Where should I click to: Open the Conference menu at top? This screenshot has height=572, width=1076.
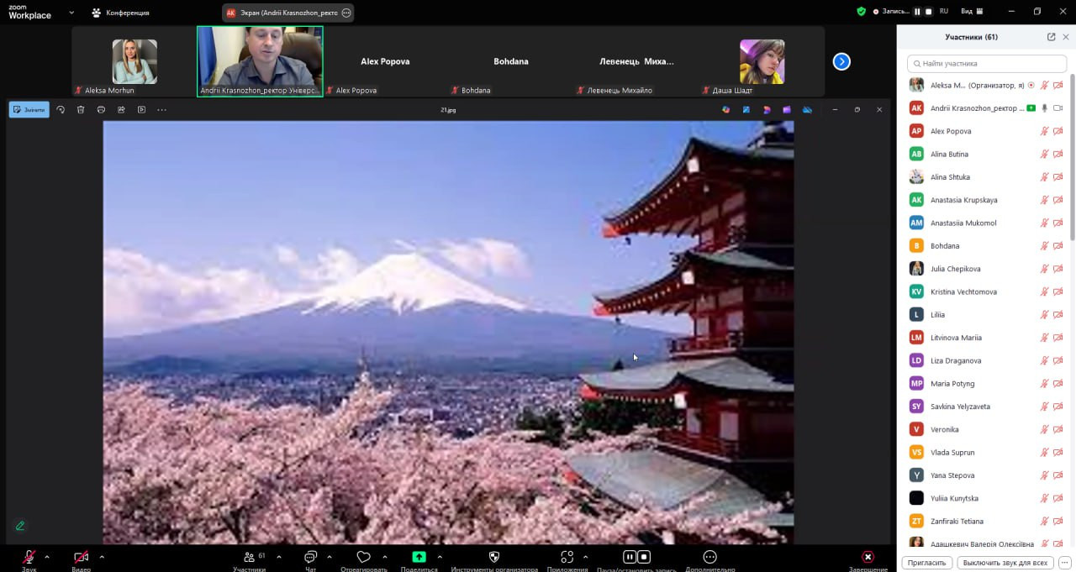tap(121, 13)
